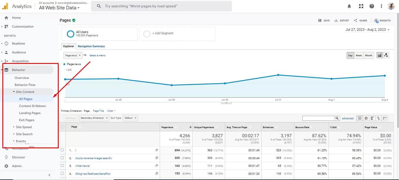Click the help question mark icon
Screen dimensions: 399x180
(x=372, y=6)
